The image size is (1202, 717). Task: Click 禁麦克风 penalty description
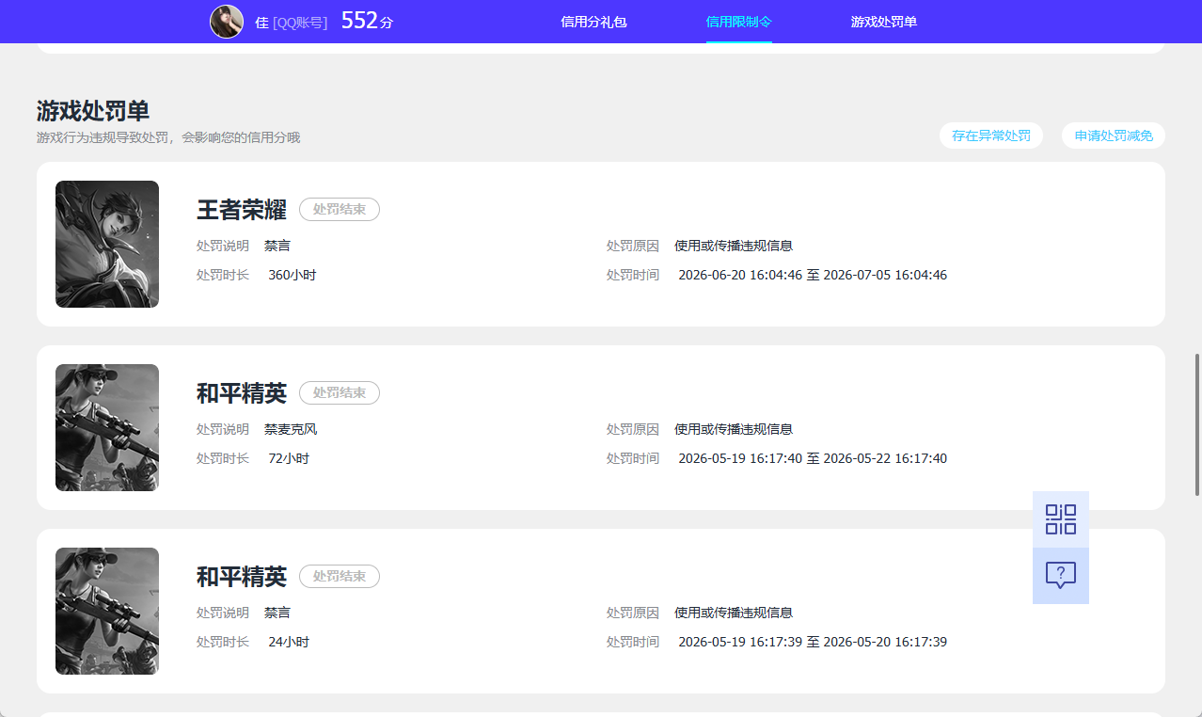291,429
